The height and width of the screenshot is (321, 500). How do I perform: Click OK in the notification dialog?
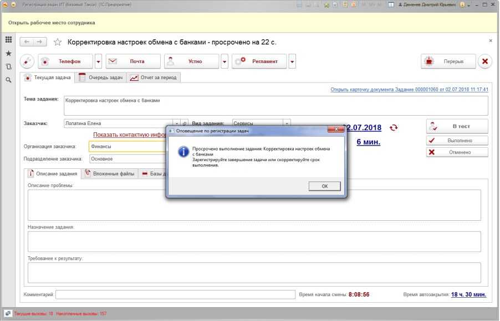324,187
